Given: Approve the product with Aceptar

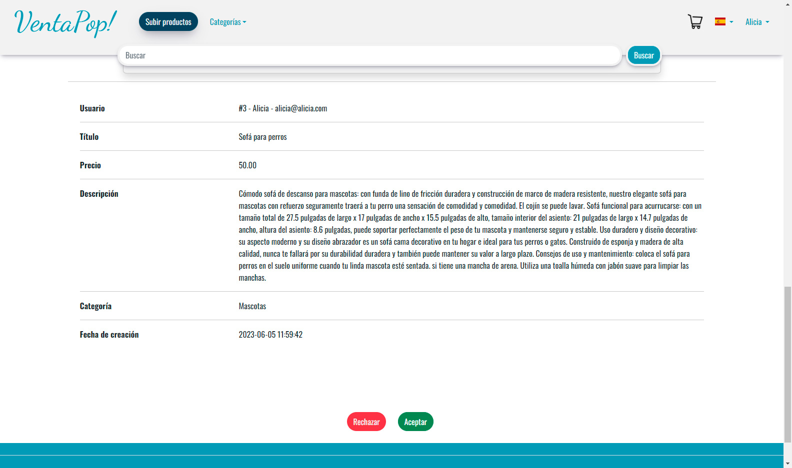Looking at the screenshot, I should point(415,422).
